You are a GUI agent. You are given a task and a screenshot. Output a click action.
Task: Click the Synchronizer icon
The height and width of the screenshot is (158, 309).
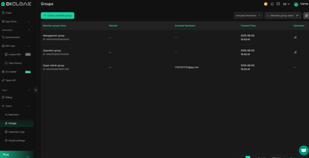click(x=3, y=37)
